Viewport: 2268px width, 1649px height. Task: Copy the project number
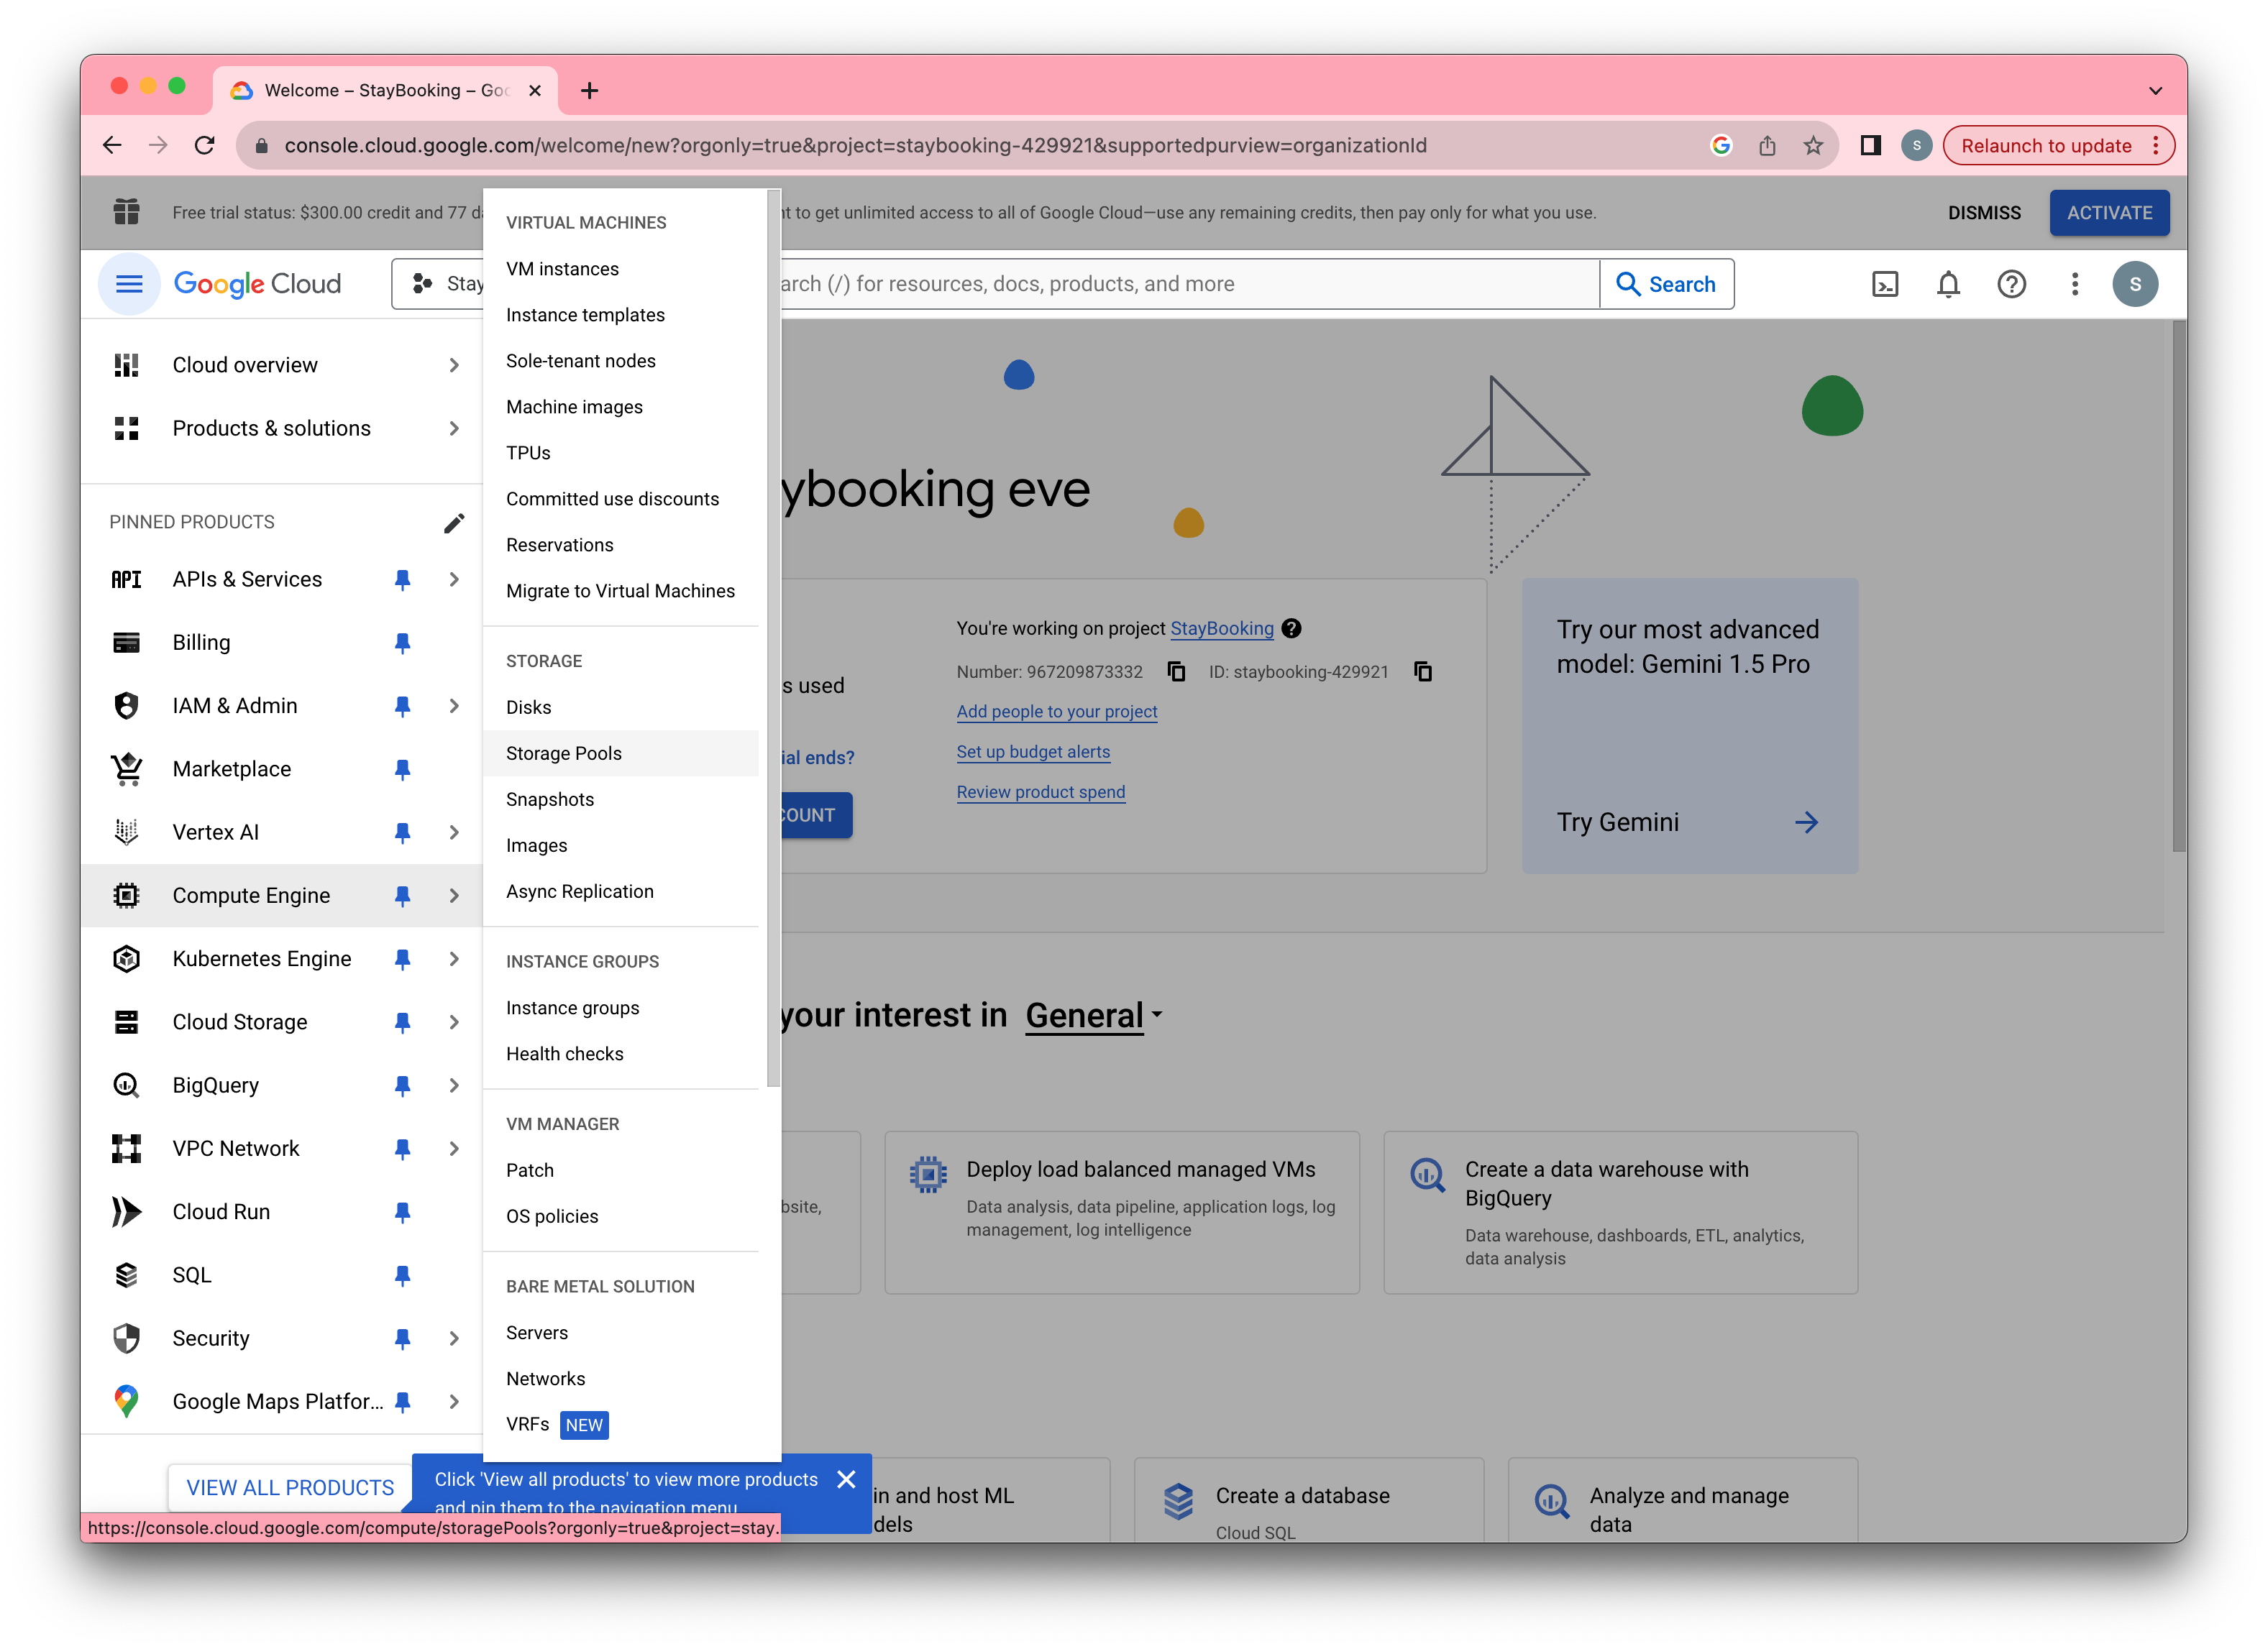[x=1176, y=671]
